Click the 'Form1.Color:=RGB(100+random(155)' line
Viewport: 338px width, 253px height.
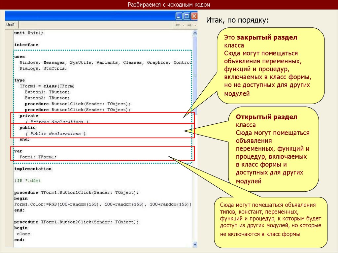103,204
